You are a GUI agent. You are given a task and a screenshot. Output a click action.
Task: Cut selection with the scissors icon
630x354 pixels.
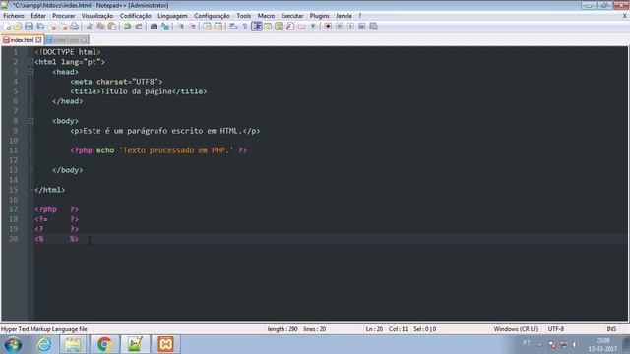pyautogui.click(x=90, y=27)
